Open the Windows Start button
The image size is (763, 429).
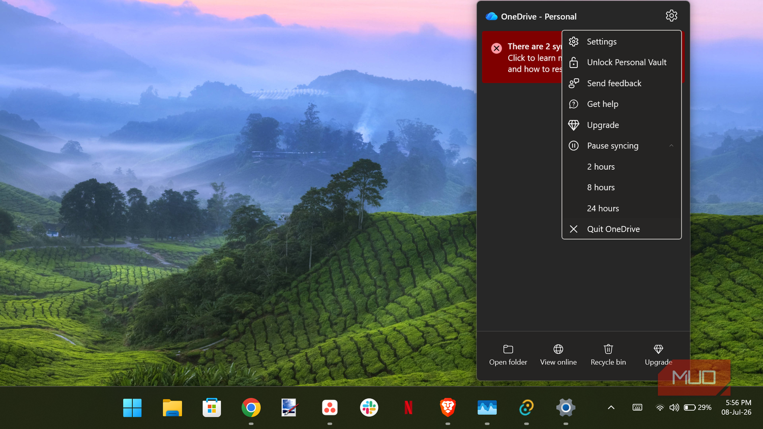tap(132, 408)
